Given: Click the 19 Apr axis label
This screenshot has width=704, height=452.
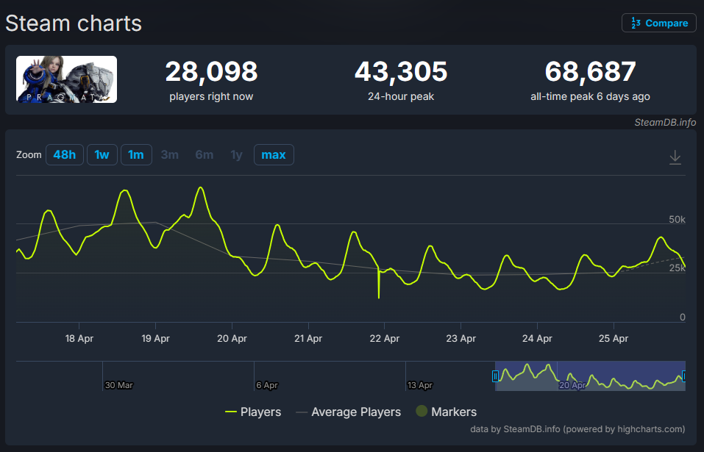Looking at the screenshot, I should [155, 339].
